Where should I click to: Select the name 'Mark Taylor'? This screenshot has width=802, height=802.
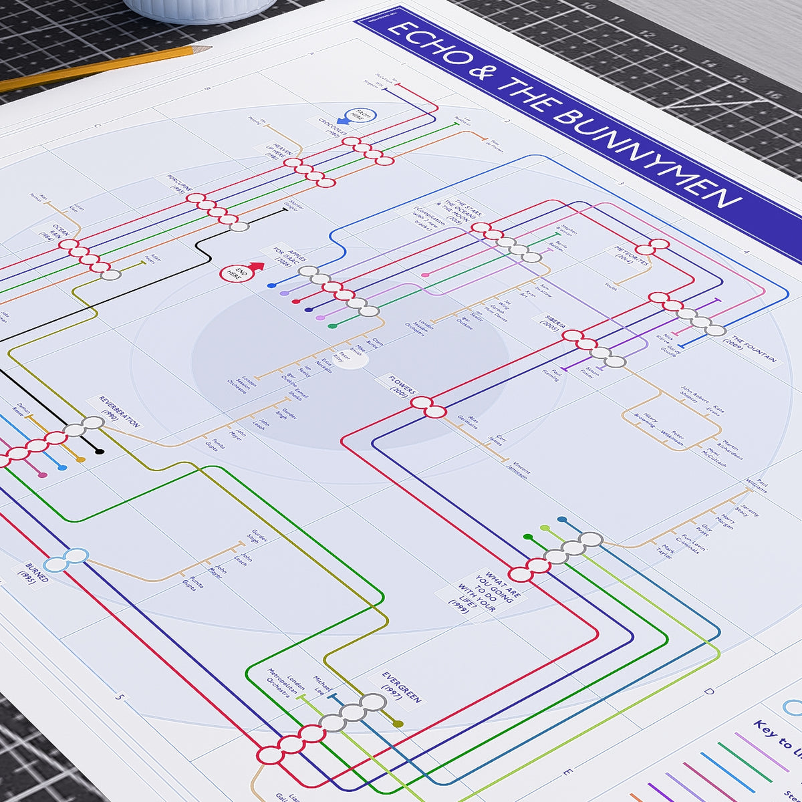click(x=666, y=551)
